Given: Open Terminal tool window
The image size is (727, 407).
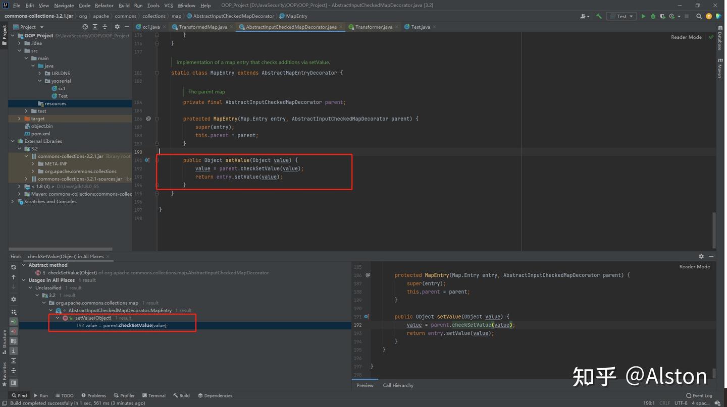Looking at the screenshot, I should 154,396.
